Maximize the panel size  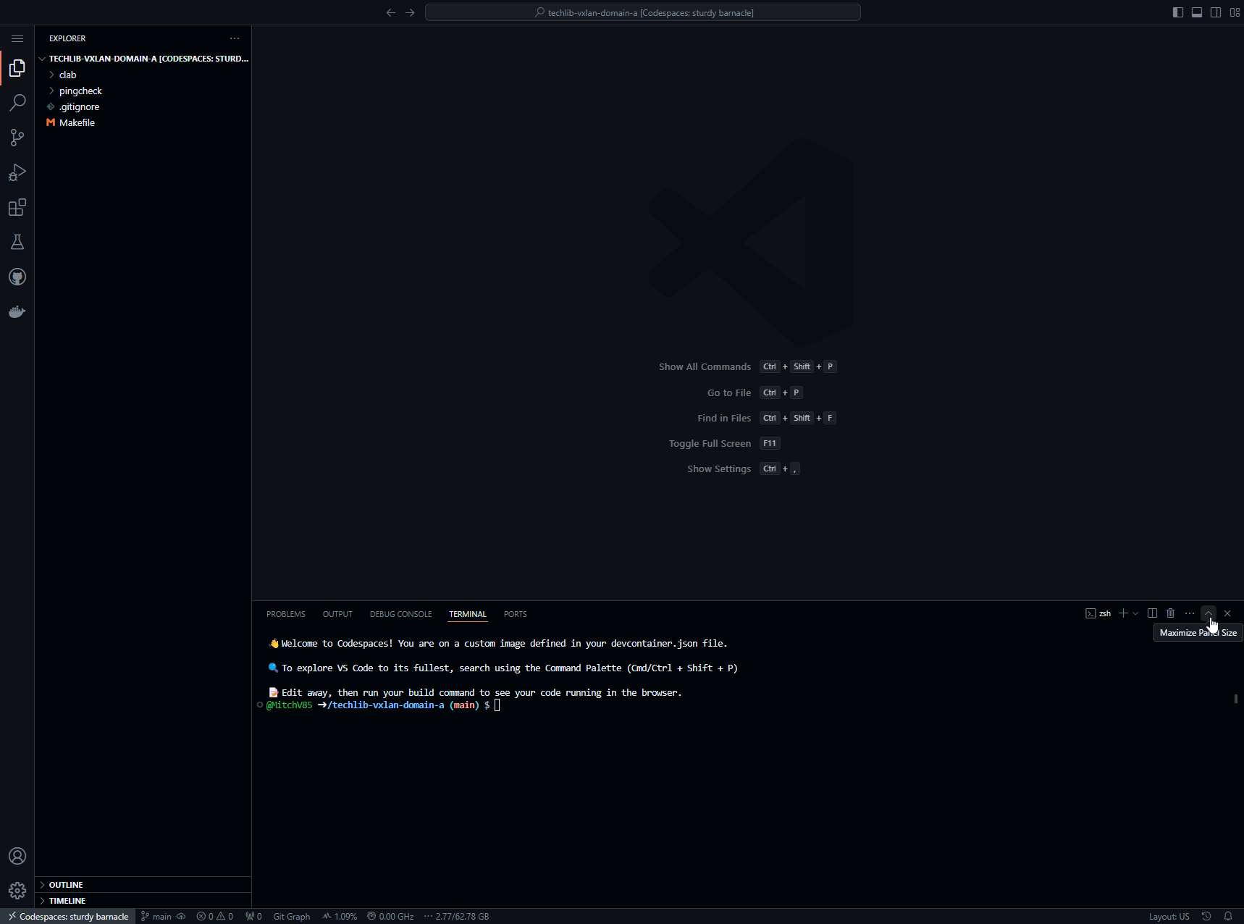pos(1209,613)
